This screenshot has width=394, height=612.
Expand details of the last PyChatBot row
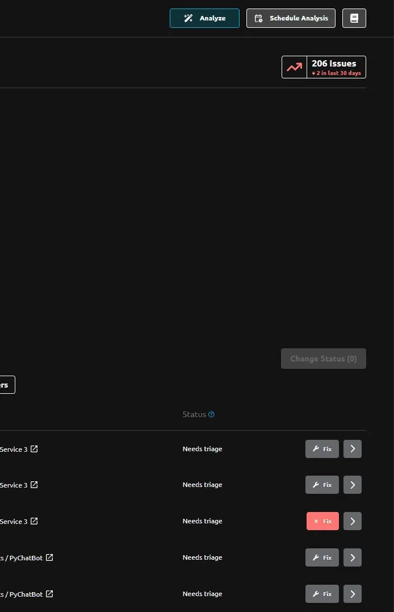352,594
